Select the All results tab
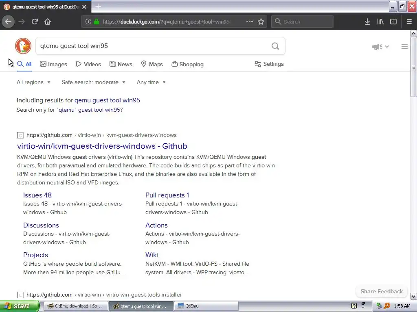The width and height of the screenshot is (417, 312). click(x=24, y=64)
